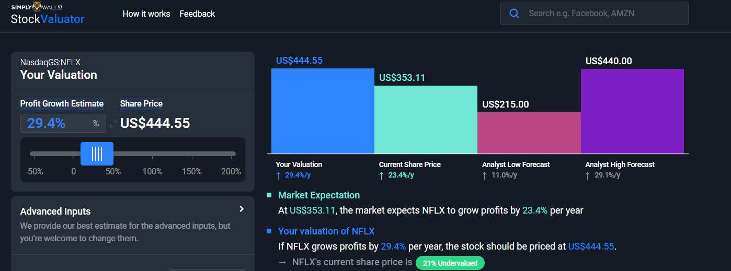The image size is (731, 271).
Task: Click the Share Price label
Action: (141, 103)
